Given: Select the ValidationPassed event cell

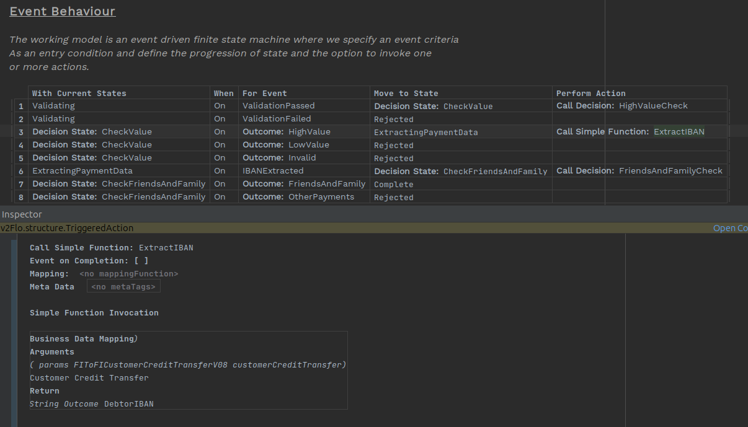Looking at the screenshot, I should tap(278, 106).
